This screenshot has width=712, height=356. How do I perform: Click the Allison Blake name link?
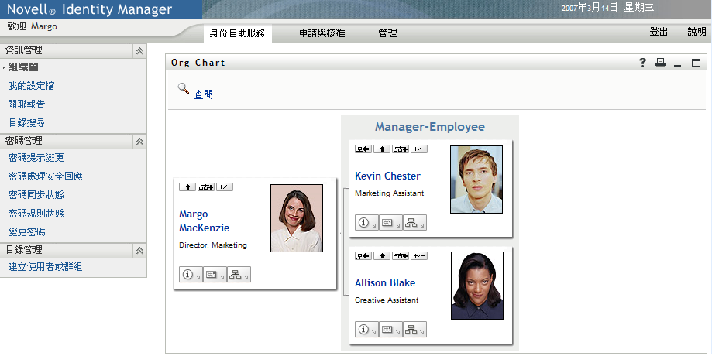point(385,283)
